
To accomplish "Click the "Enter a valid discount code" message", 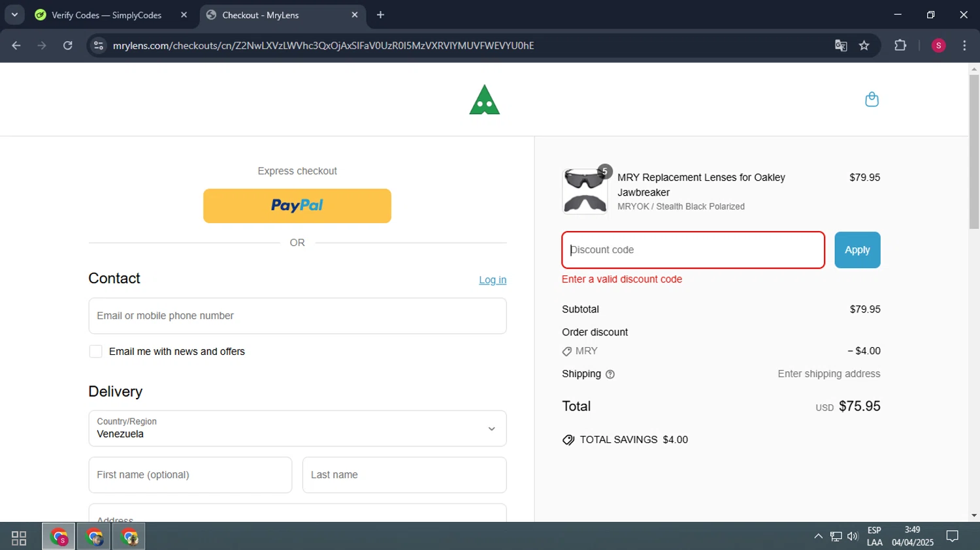I will tap(622, 279).
